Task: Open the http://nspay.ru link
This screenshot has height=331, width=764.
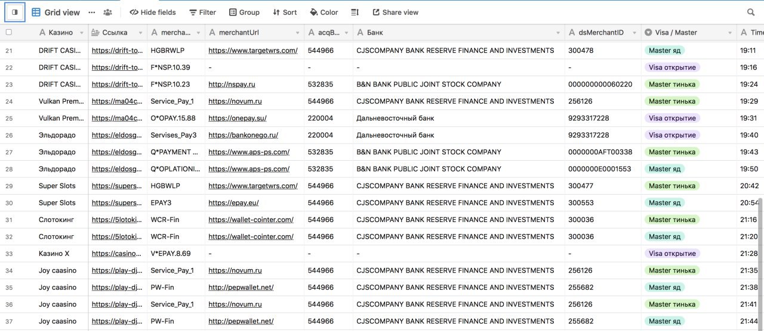Action: pyautogui.click(x=232, y=85)
